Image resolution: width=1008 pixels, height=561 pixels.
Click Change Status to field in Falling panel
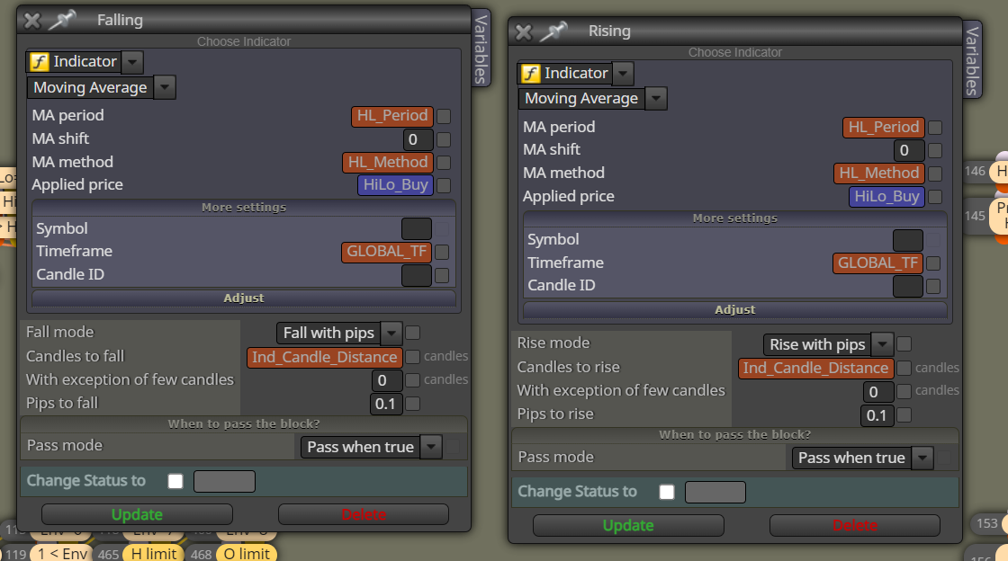coord(224,481)
